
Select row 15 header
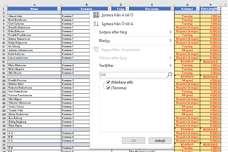[3, 61]
